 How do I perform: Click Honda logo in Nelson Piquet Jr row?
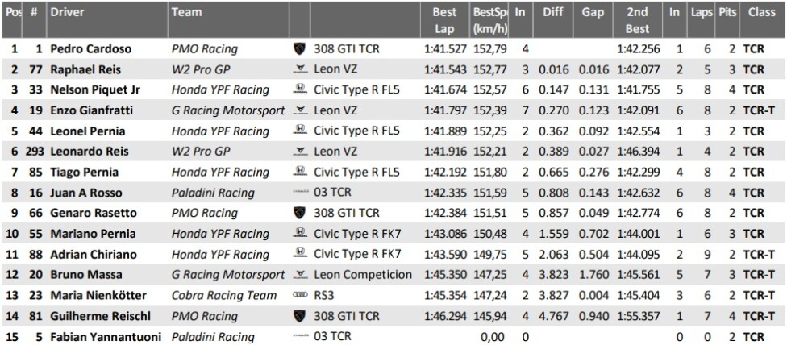pos(300,90)
